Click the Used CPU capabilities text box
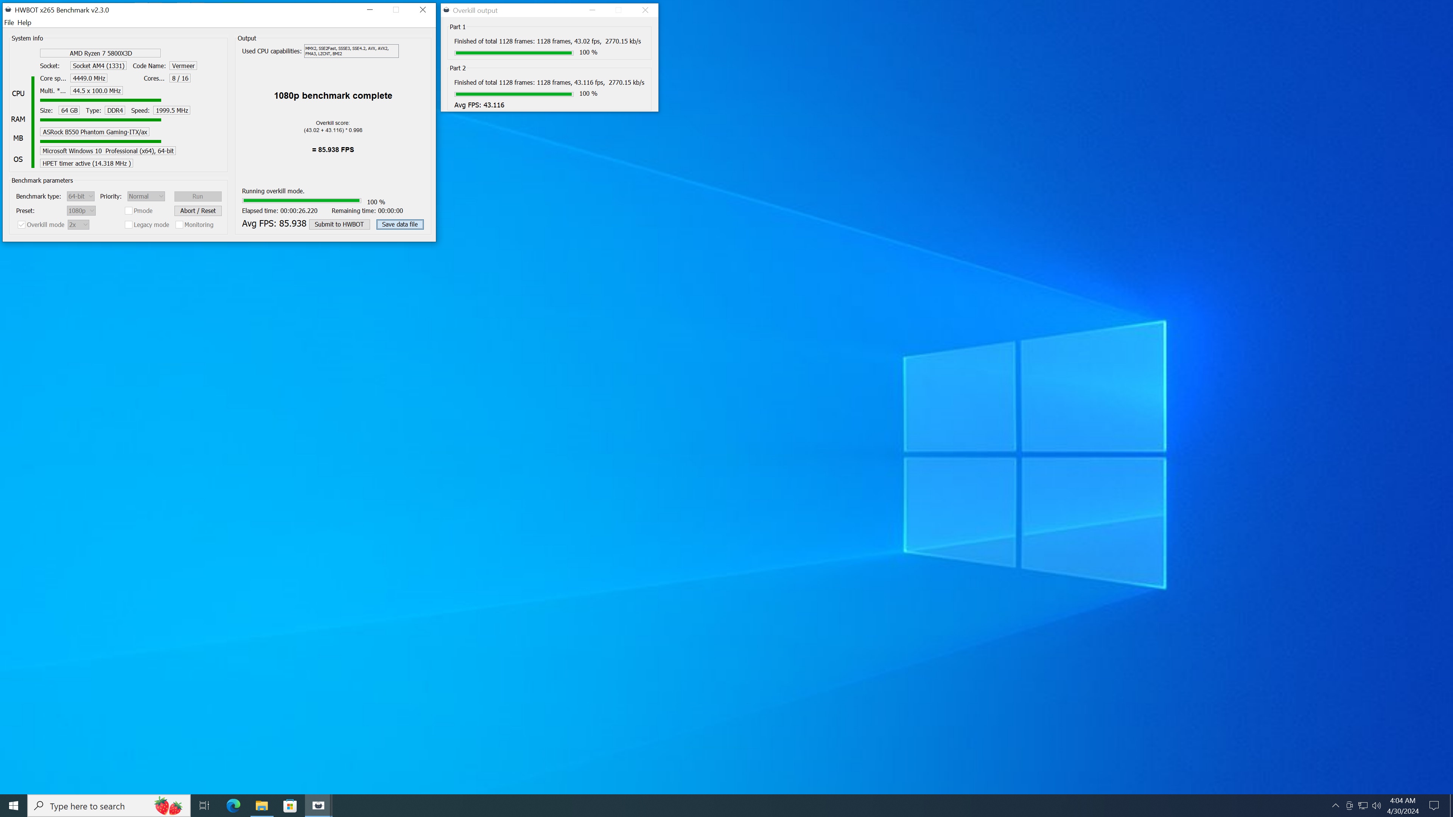 [x=352, y=51]
